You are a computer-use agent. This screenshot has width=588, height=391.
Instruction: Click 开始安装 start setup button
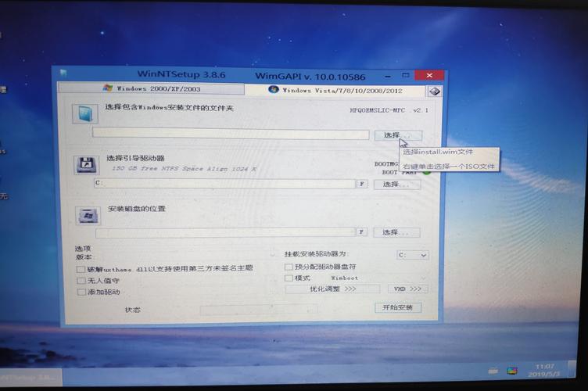coord(398,308)
